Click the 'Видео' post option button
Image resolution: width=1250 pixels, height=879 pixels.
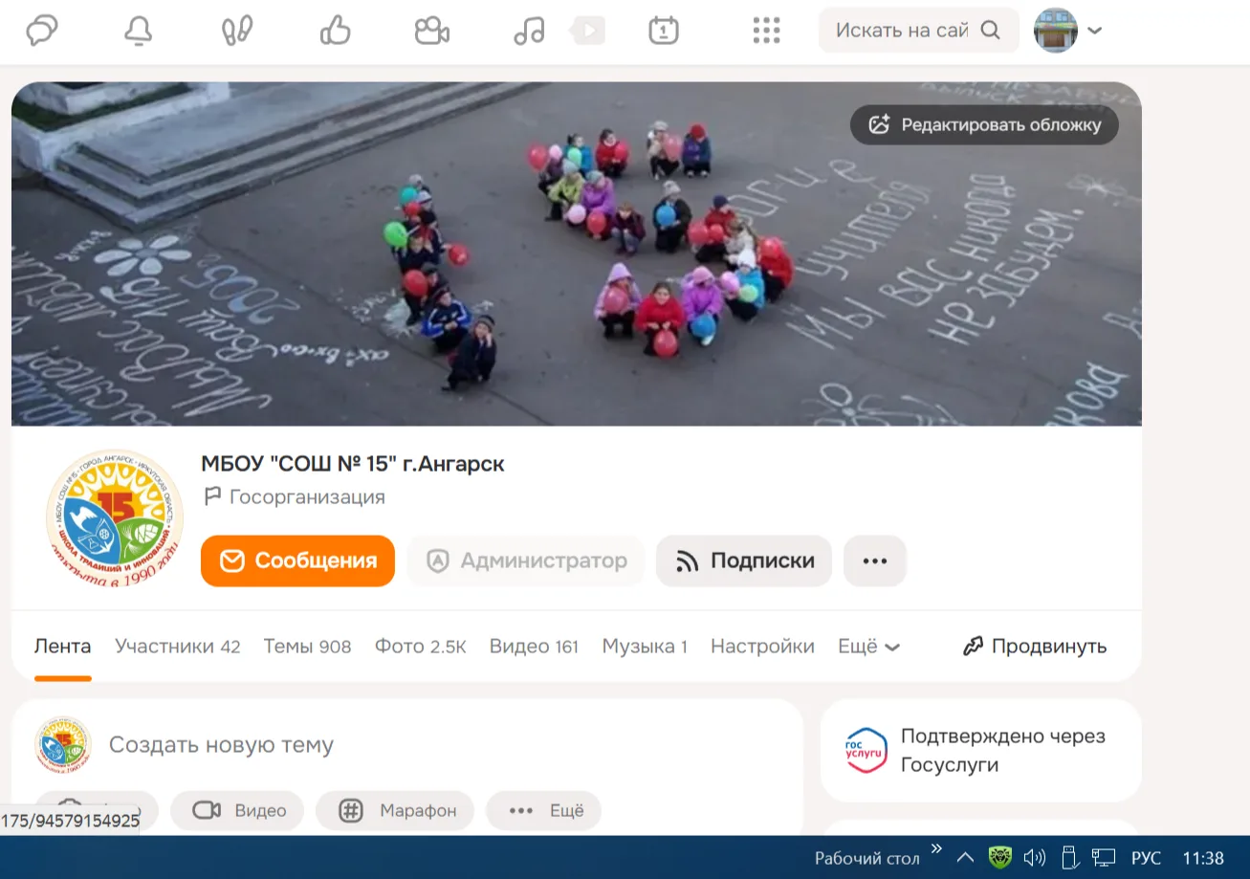237,811
